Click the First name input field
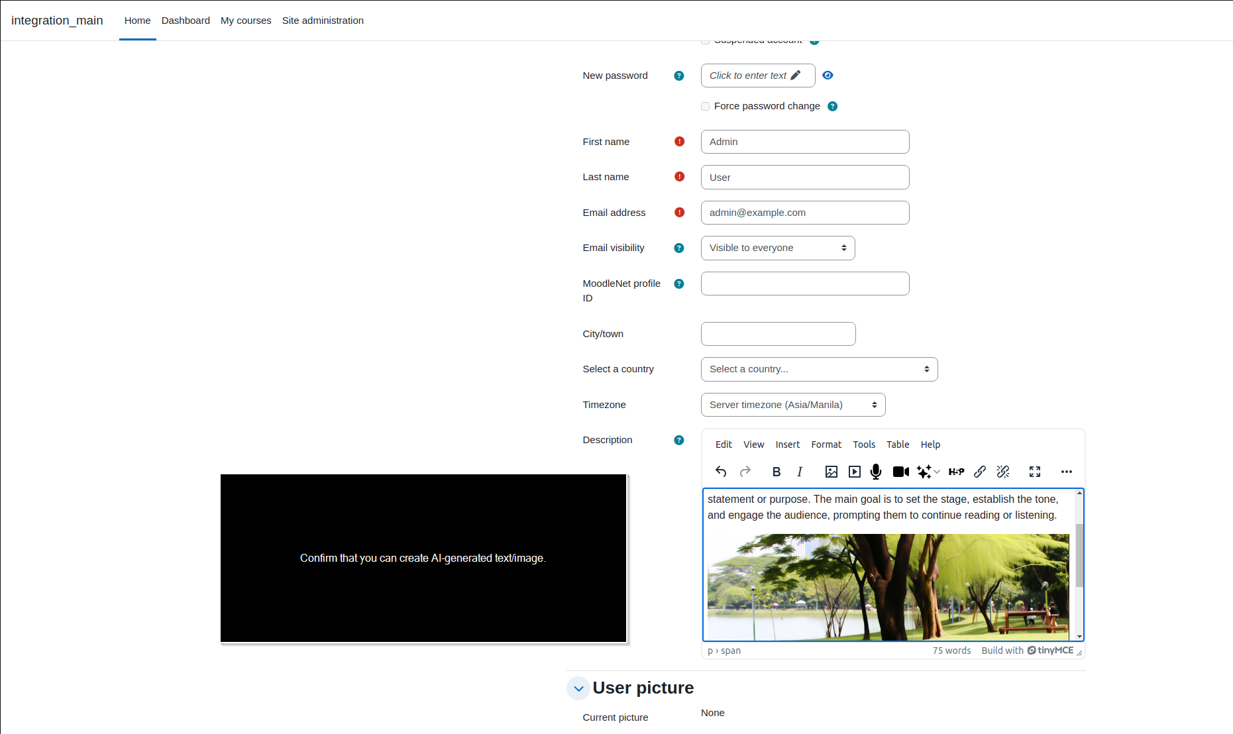 pyautogui.click(x=805, y=142)
